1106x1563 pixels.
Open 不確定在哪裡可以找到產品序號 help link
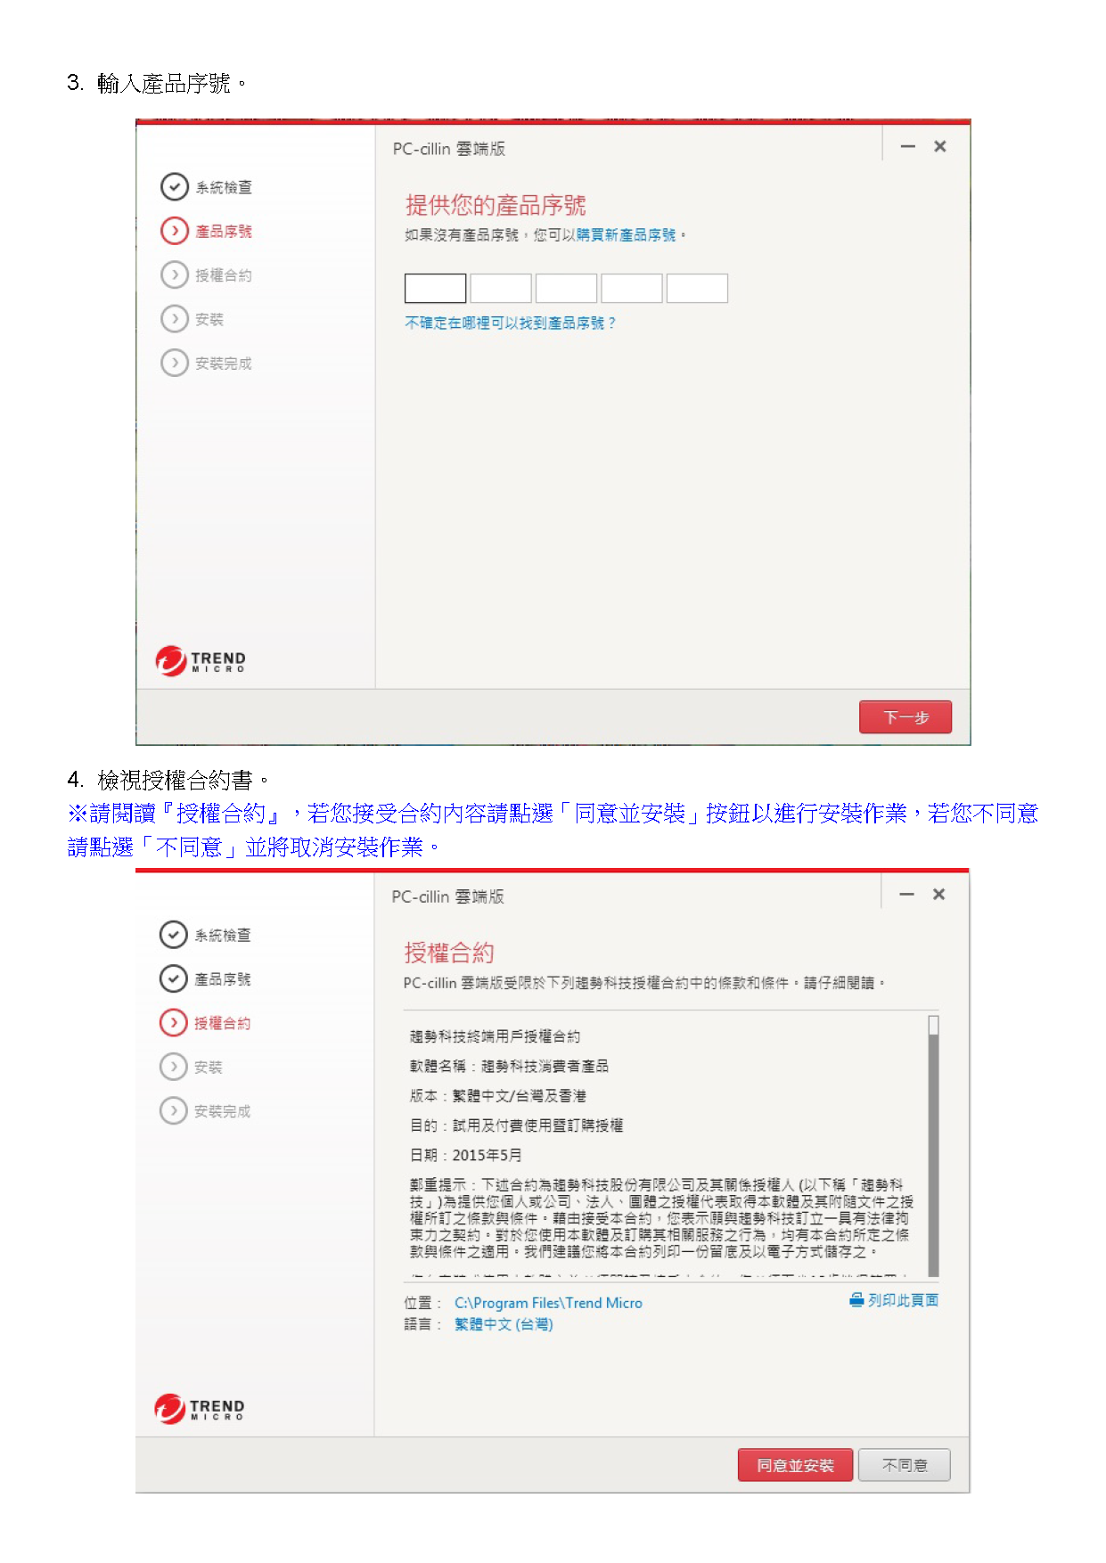point(510,323)
